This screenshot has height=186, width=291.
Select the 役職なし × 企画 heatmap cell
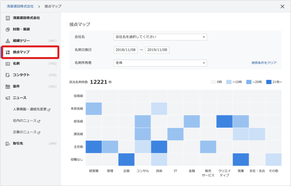pyautogui.click(x=126, y=160)
